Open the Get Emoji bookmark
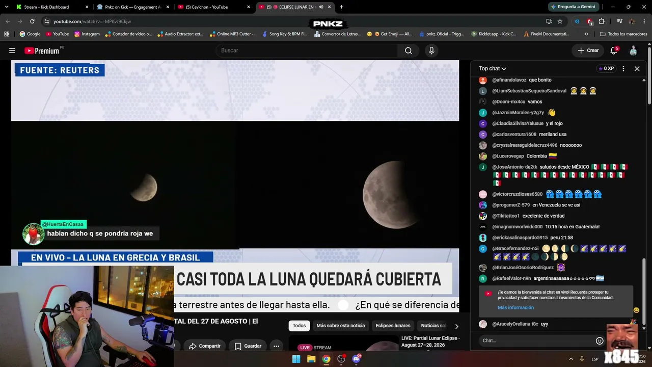The width and height of the screenshot is (652, 367). click(x=390, y=34)
